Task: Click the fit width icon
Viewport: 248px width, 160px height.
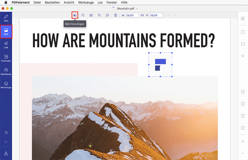Action: 243,104
